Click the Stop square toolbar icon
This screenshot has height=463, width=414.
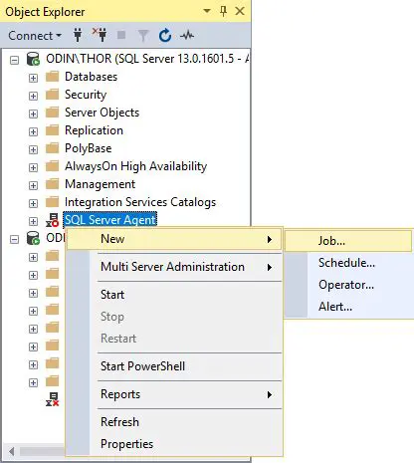point(121,35)
